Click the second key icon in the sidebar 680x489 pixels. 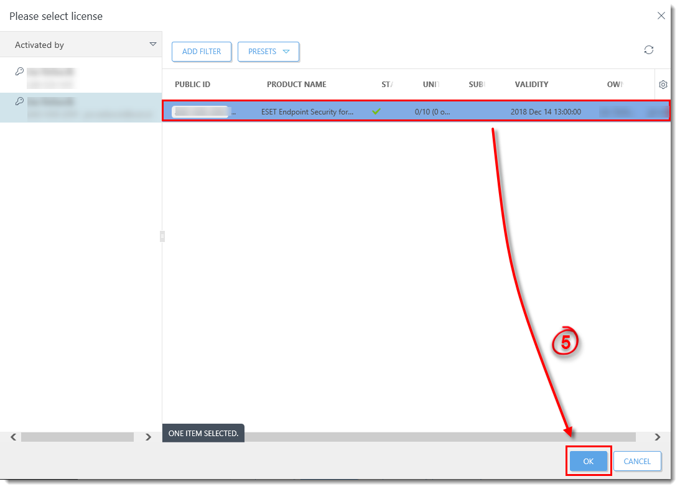[19, 101]
